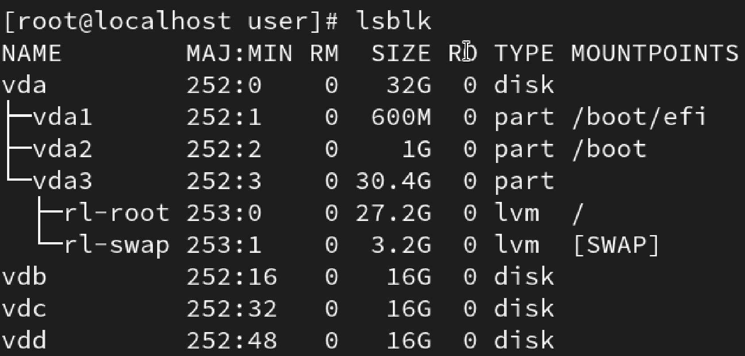Click the 30.4G size value
Screen dimensions: 745x356
tap(393, 181)
